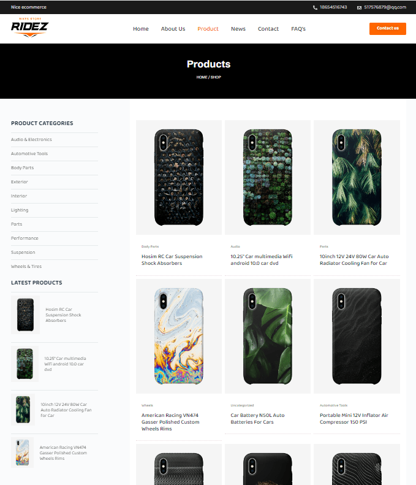Viewport: 416px width, 485px height.
Task: Go to the About Us page
Action: pyautogui.click(x=173, y=29)
